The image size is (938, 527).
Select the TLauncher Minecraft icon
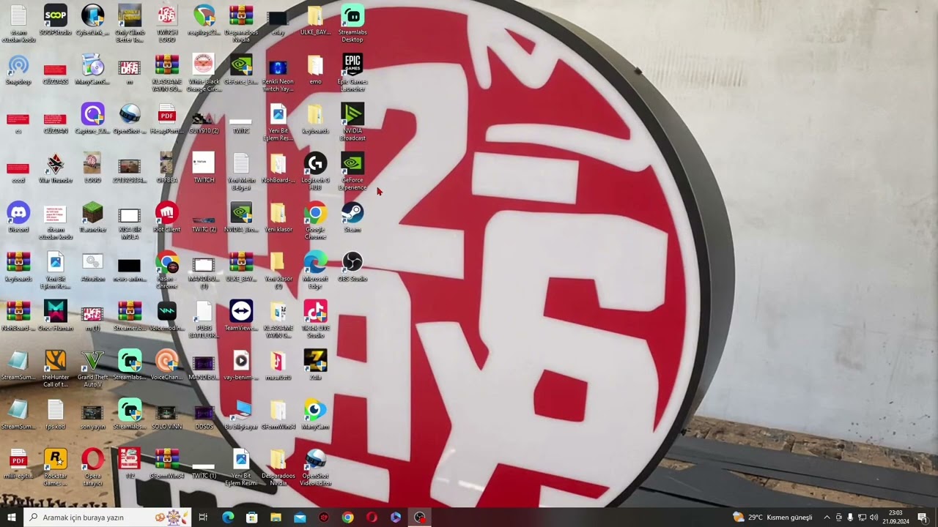tap(92, 217)
